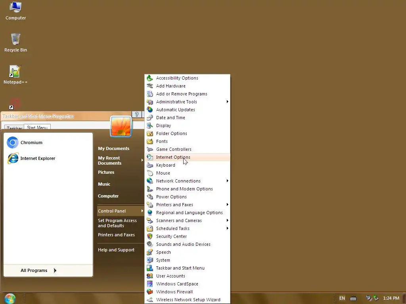Image resolution: width=406 pixels, height=304 pixels.
Task: Click the Fonts folder icon
Action: pyautogui.click(x=149, y=141)
